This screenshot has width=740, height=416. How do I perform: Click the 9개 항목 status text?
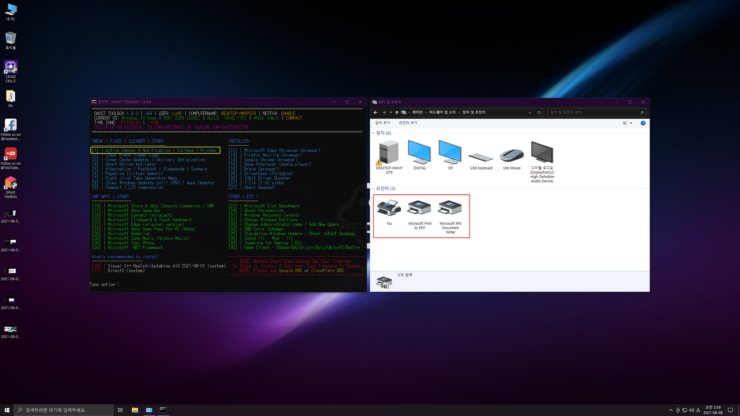tap(405, 275)
